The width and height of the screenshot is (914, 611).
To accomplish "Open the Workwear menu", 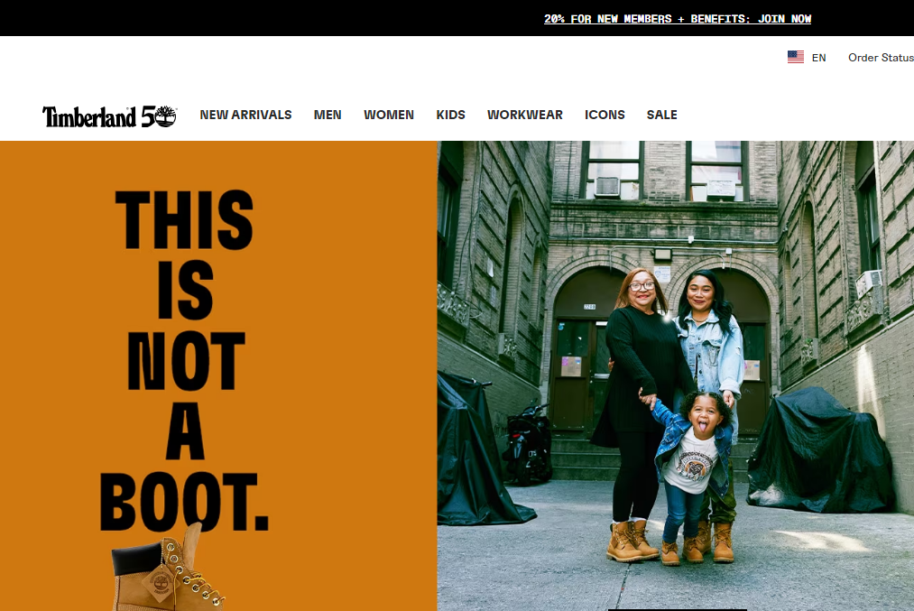I will (x=524, y=115).
